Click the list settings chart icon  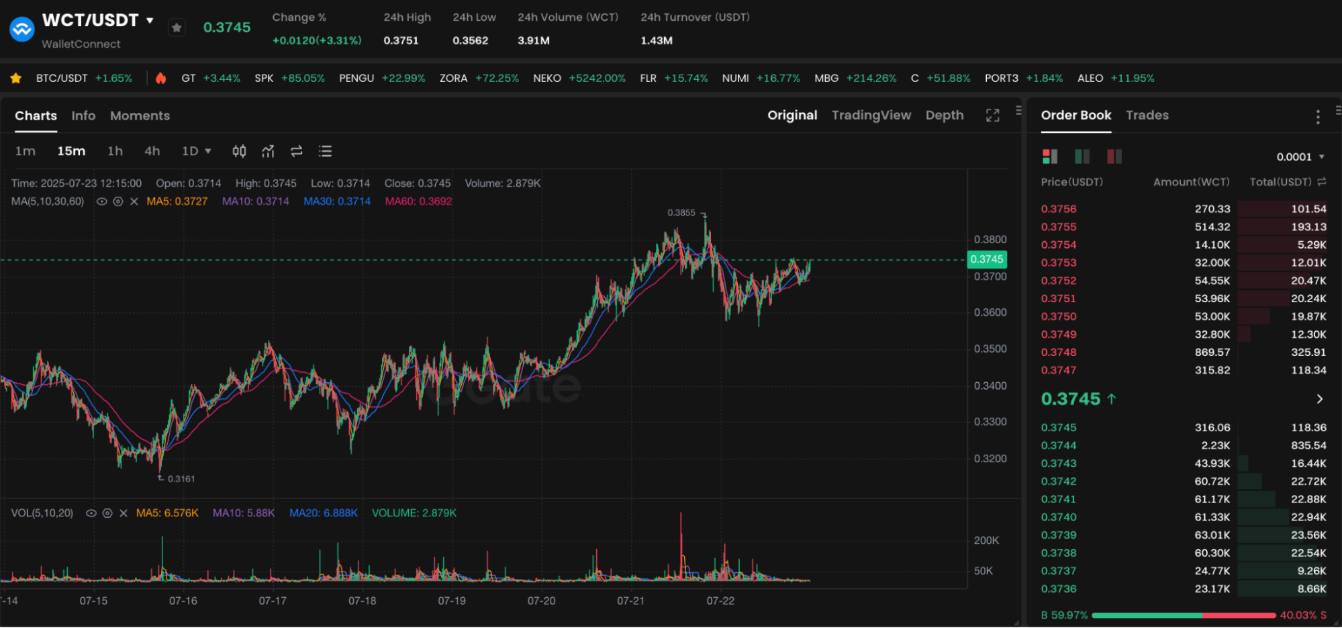click(326, 151)
